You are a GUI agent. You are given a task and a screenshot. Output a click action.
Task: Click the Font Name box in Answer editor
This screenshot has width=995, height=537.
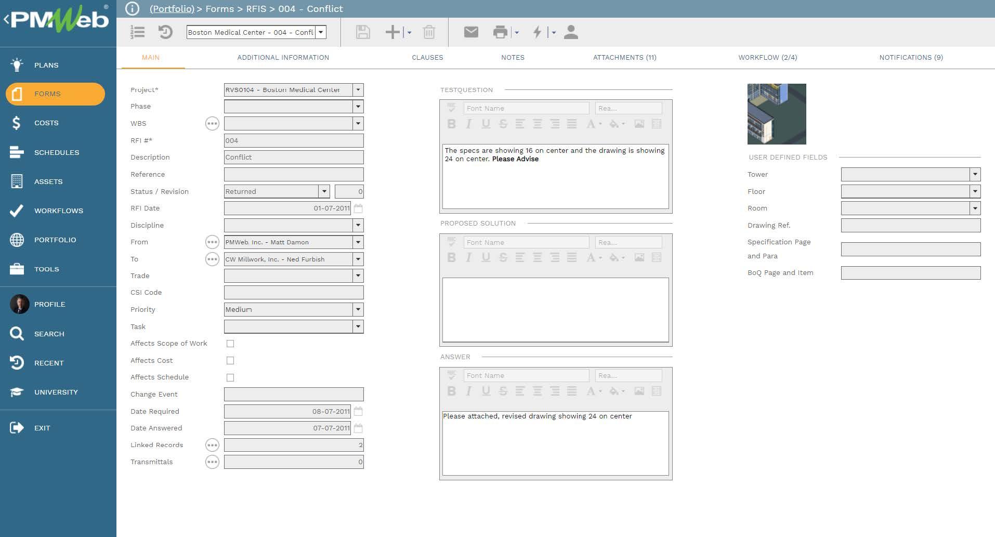pos(526,375)
